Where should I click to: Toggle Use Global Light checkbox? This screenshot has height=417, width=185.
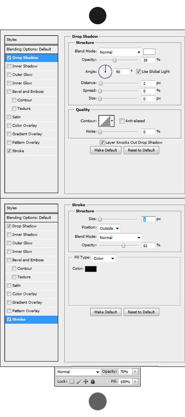click(138, 71)
